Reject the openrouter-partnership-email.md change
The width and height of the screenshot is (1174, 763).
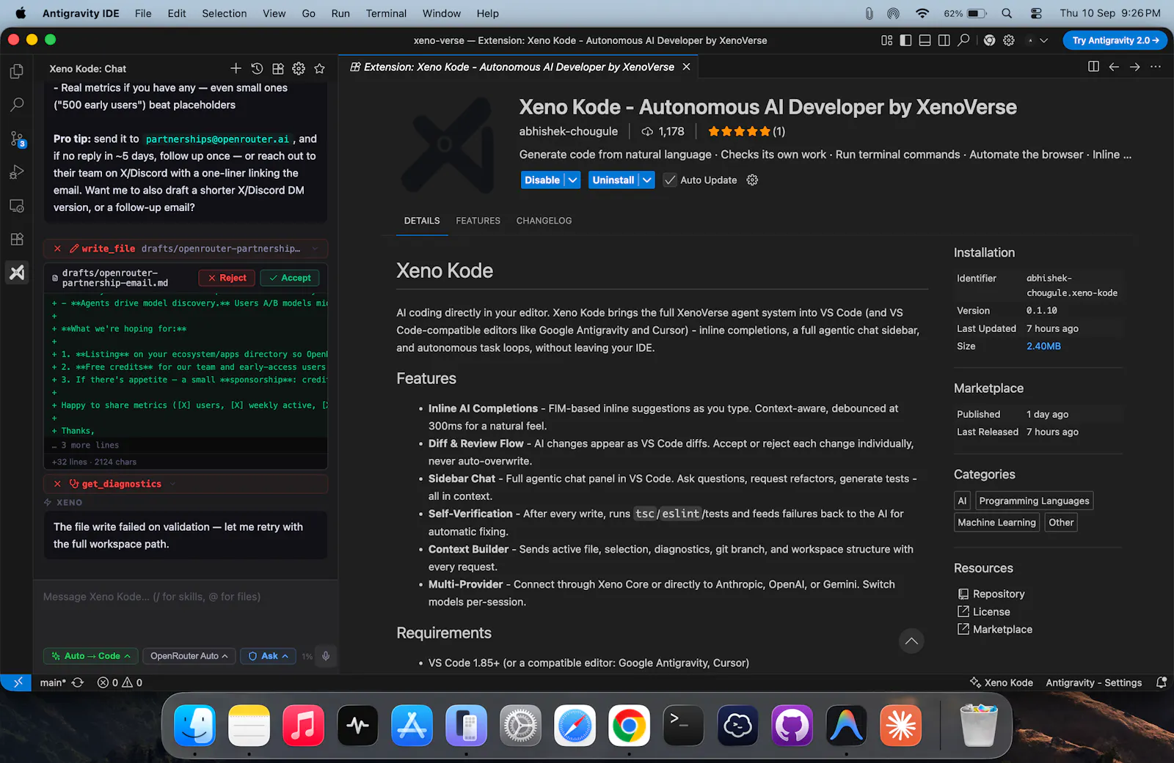tap(227, 278)
